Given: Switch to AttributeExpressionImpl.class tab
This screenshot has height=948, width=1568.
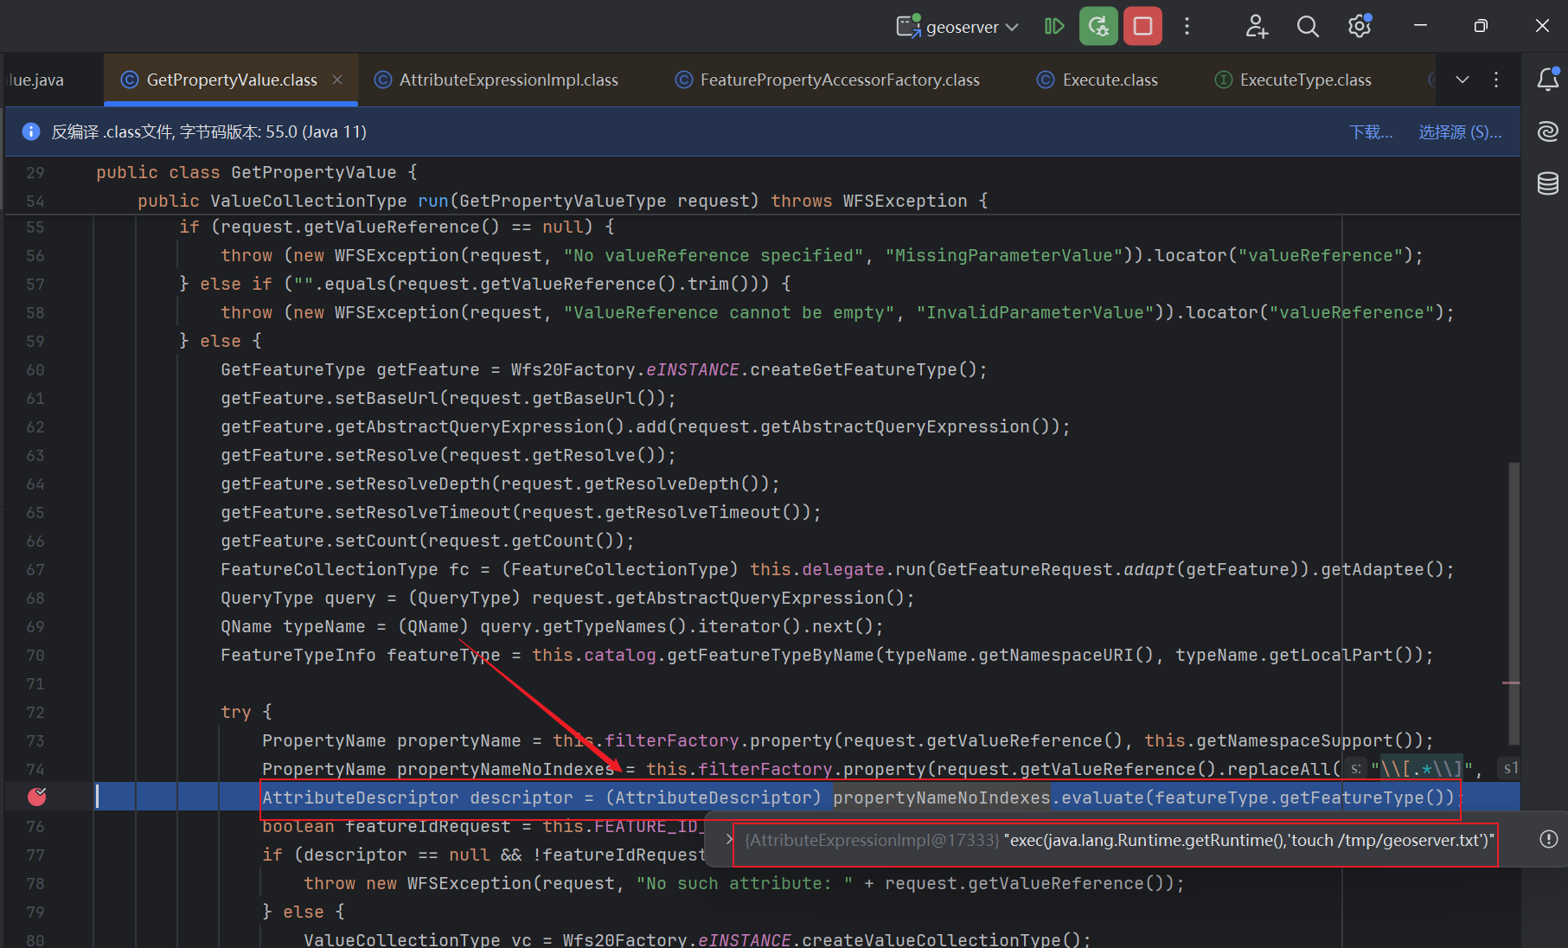Looking at the screenshot, I should click(x=508, y=80).
